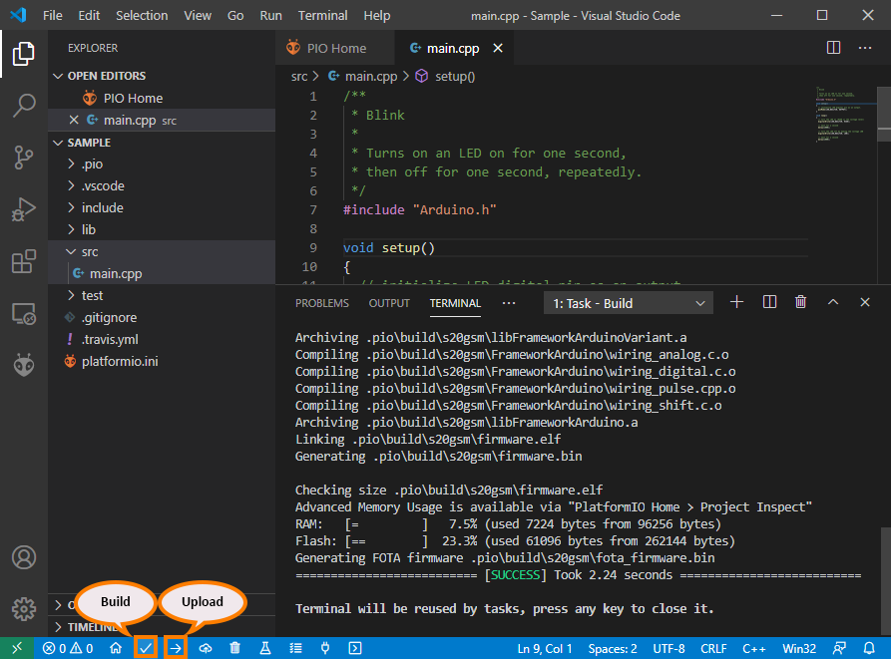Screen dimensions: 891x659
Task: Split the terminal panel
Action: coord(769,302)
